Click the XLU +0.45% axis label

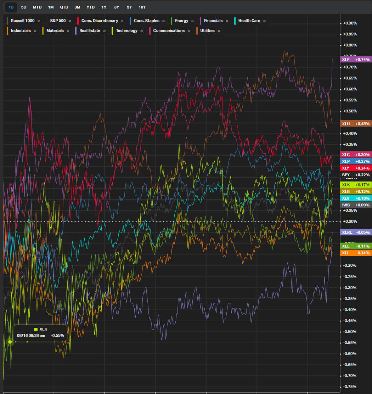coord(355,124)
